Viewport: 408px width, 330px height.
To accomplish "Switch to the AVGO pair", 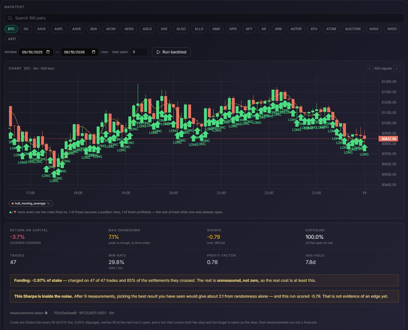I will 392,29.
